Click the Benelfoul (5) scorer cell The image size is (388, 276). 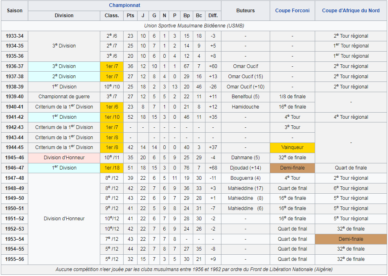point(246,97)
